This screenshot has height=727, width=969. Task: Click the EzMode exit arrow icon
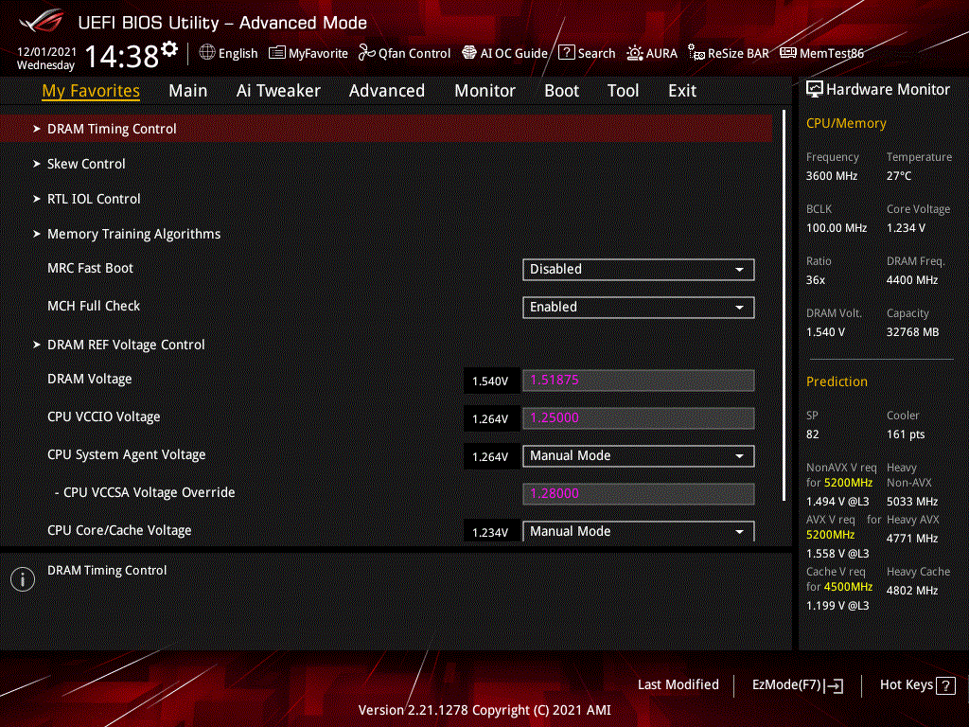click(834, 685)
